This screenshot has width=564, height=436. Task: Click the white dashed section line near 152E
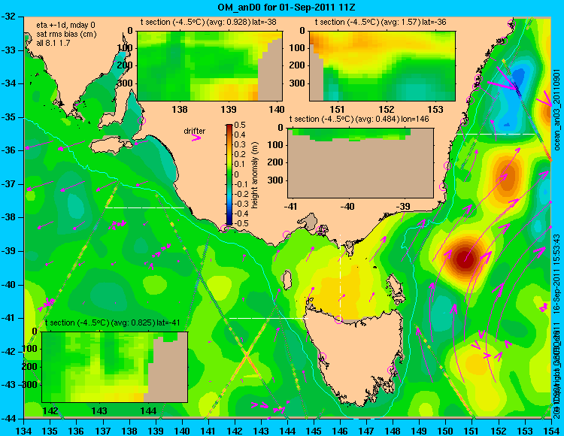(496, 134)
